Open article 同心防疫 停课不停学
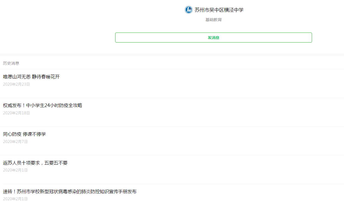 24,134
